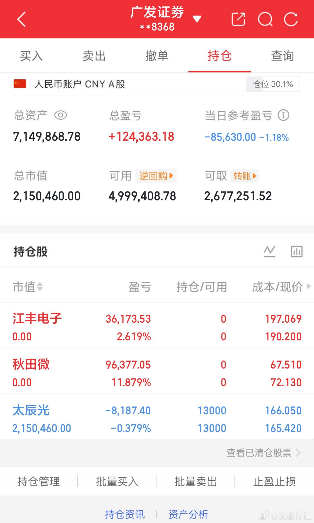The height and width of the screenshot is (523, 314).
Task: Click 总市值 value 2,150,460.00
Action: coord(47,196)
